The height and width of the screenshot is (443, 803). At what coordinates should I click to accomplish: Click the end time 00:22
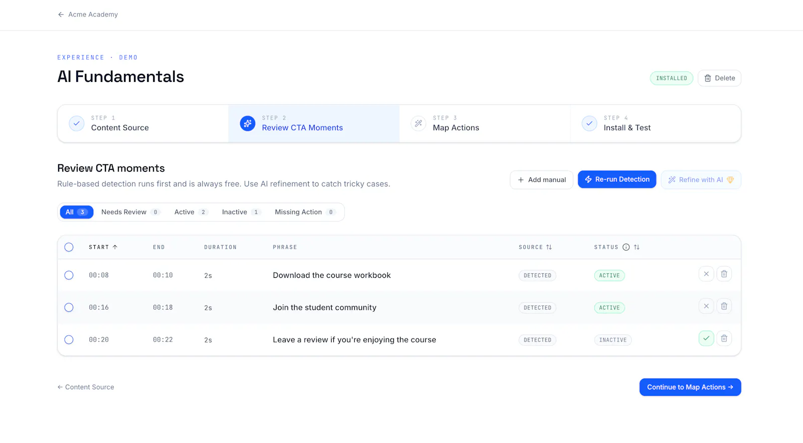163,340
